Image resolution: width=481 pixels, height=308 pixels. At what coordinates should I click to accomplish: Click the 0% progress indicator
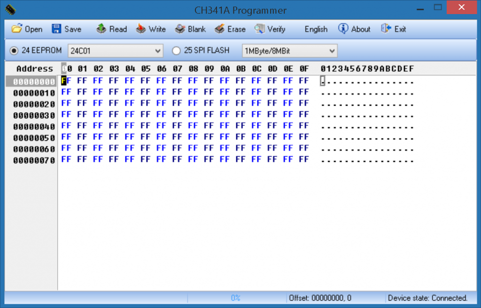point(236,298)
